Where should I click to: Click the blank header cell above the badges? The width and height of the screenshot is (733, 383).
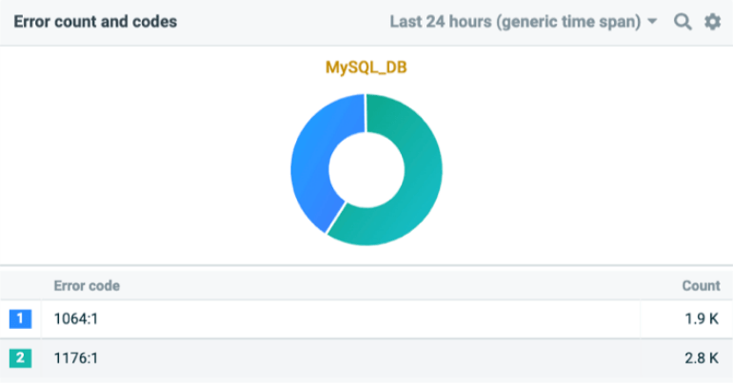21,285
